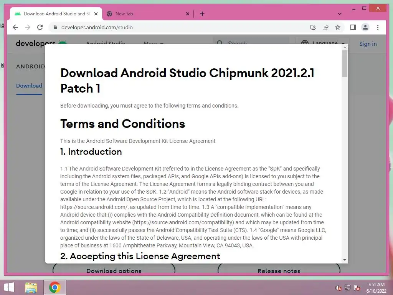Image resolution: width=393 pixels, height=295 pixels.
Task: Click the Terms and Conditions heading
Action: (x=122, y=124)
